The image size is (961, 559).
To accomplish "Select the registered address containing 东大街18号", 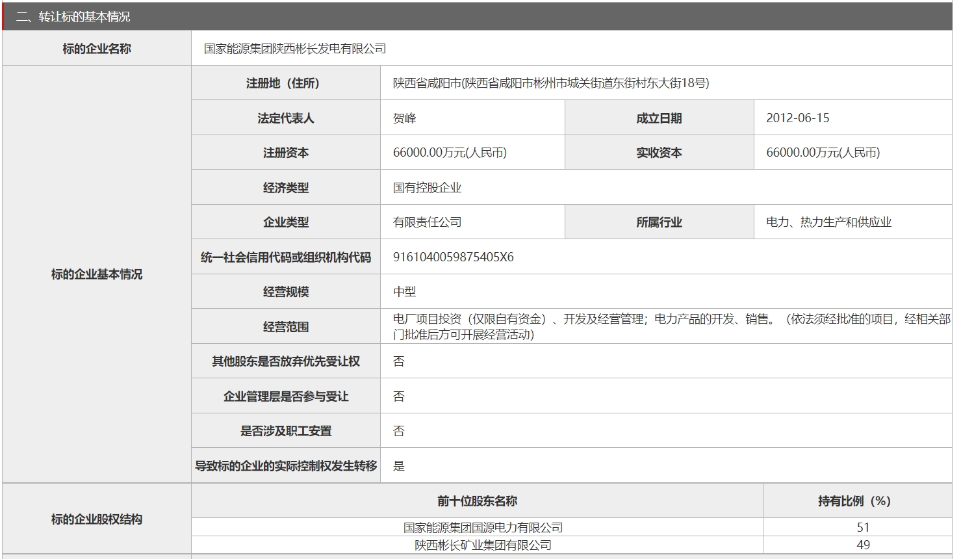I will coord(551,83).
